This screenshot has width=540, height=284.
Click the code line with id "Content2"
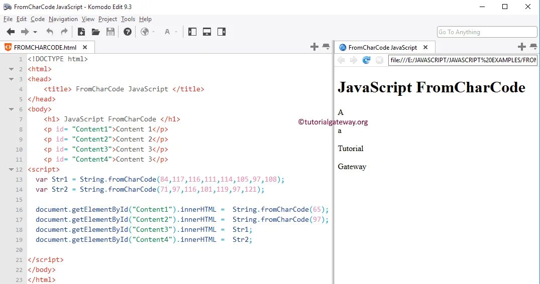pos(106,139)
